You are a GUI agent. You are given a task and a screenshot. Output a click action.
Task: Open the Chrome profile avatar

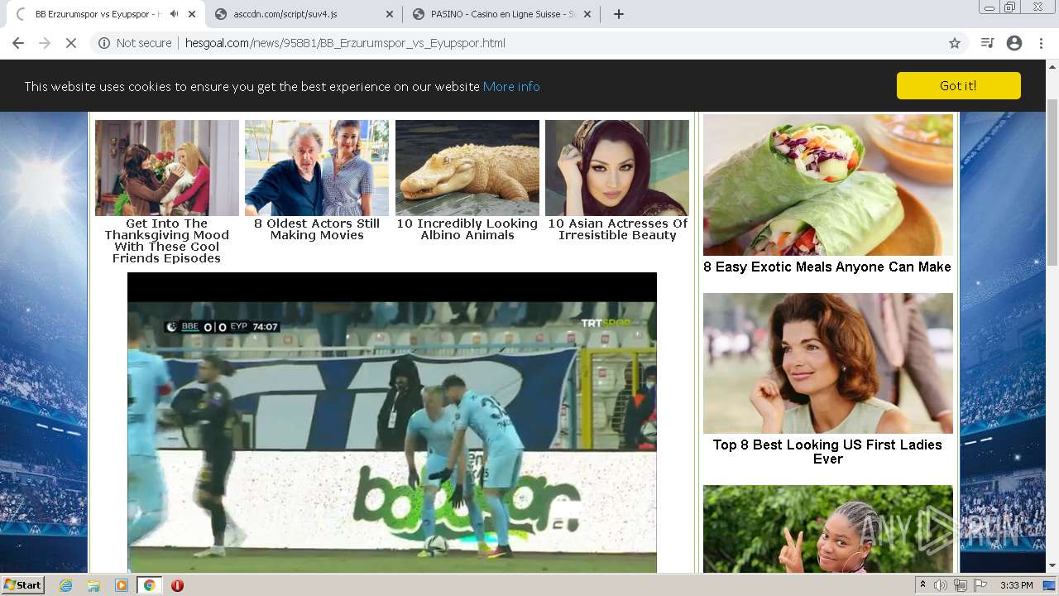(x=1014, y=43)
